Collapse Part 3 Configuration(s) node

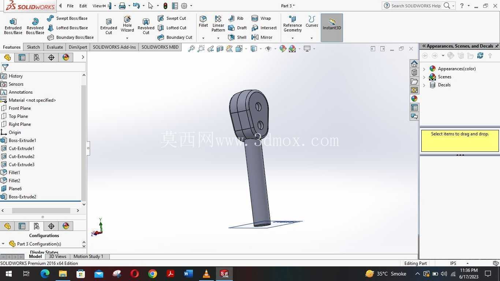3,244
